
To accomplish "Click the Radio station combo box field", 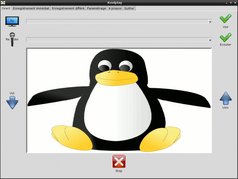I will tap(119, 40).
